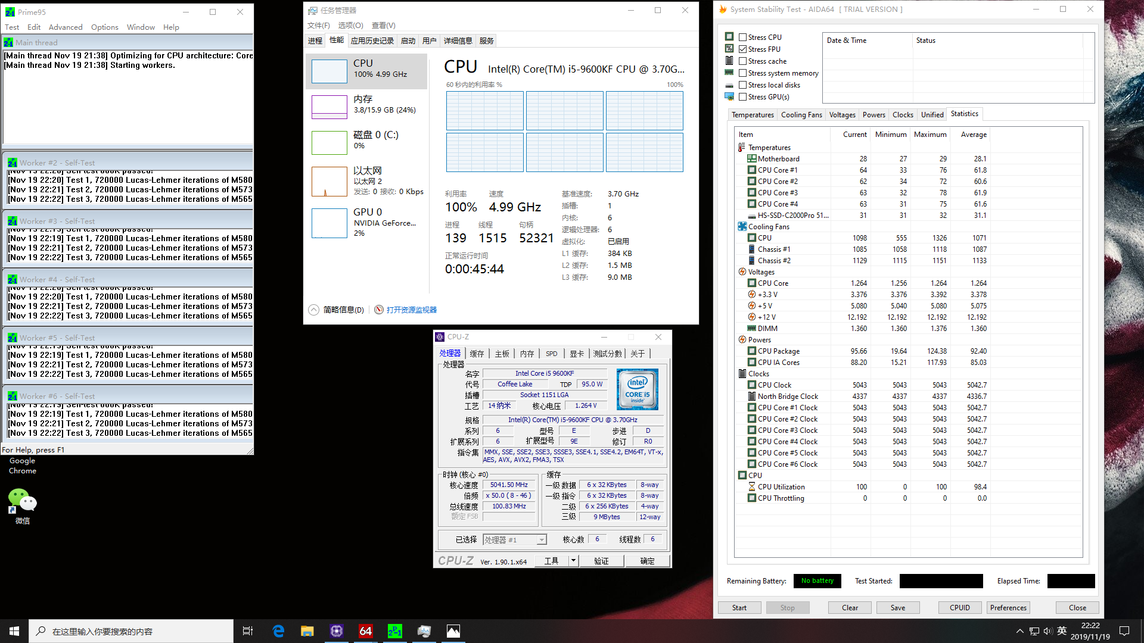1144x643 pixels.
Task: Click the CPU-Z taskbar icon
Action: [337, 631]
